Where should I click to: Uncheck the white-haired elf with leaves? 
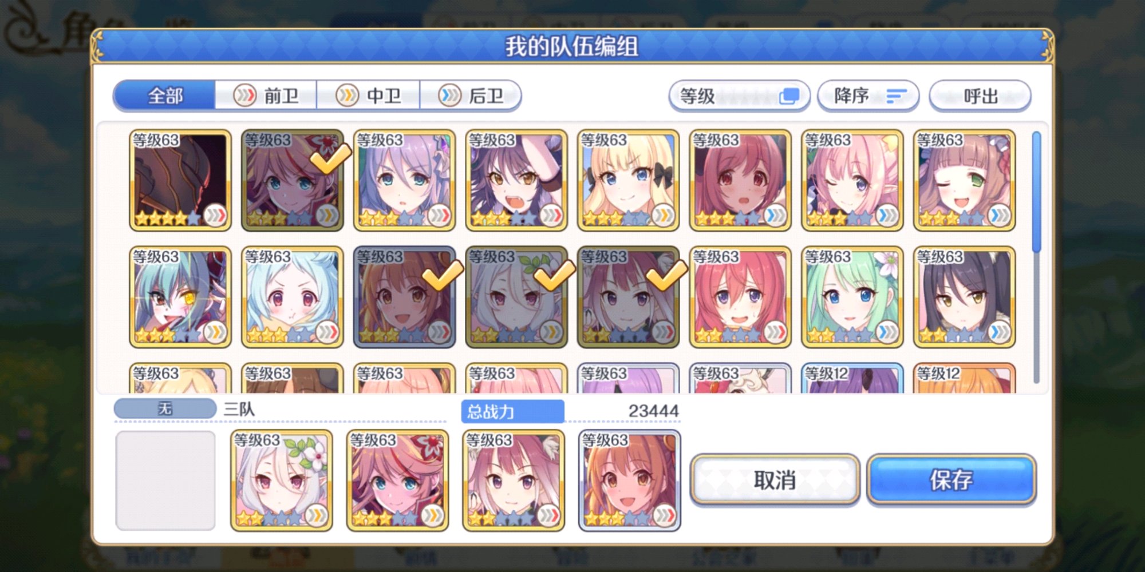pyautogui.click(x=516, y=297)
